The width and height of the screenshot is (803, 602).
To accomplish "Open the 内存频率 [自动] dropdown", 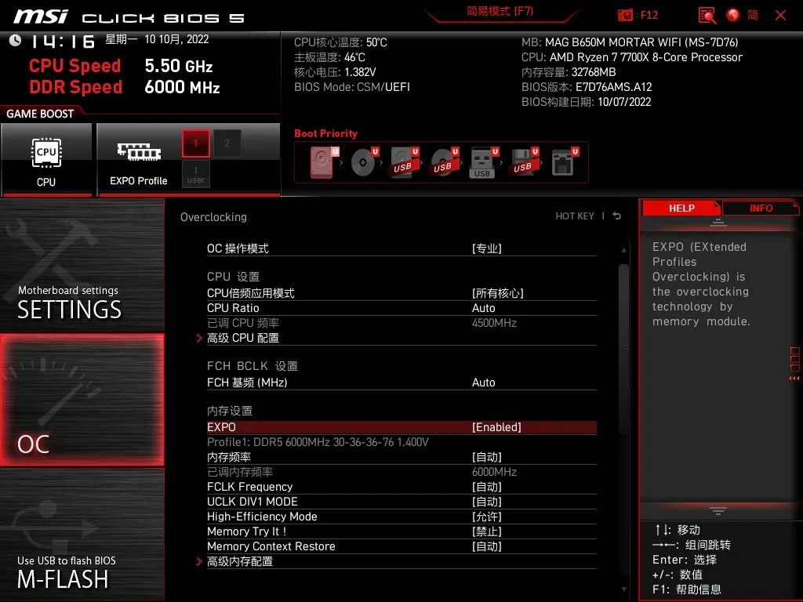I will click(486, 457).
